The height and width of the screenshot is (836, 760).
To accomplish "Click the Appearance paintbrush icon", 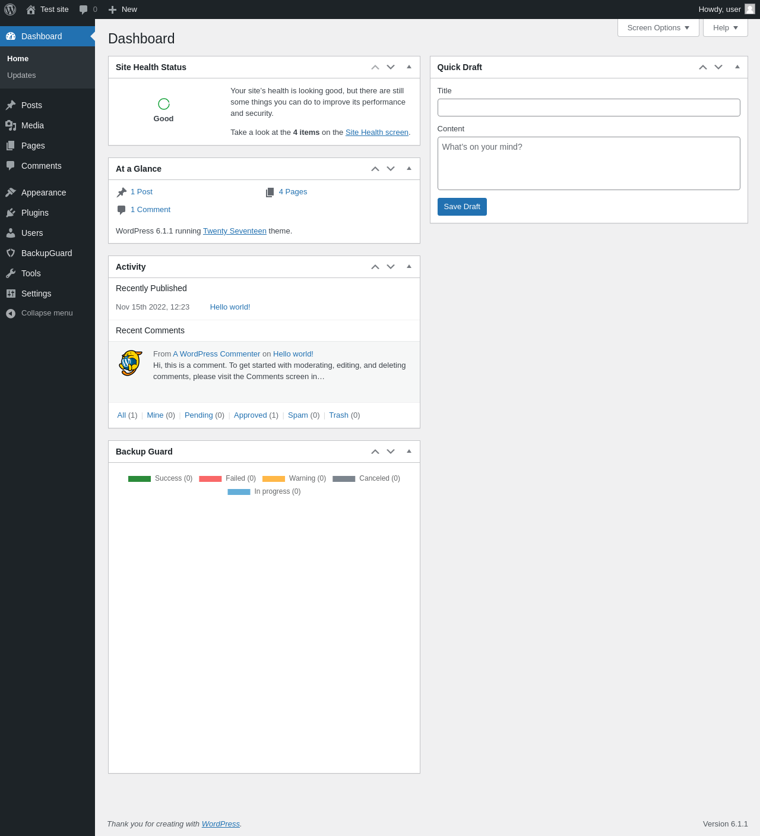I will (11, 193).
